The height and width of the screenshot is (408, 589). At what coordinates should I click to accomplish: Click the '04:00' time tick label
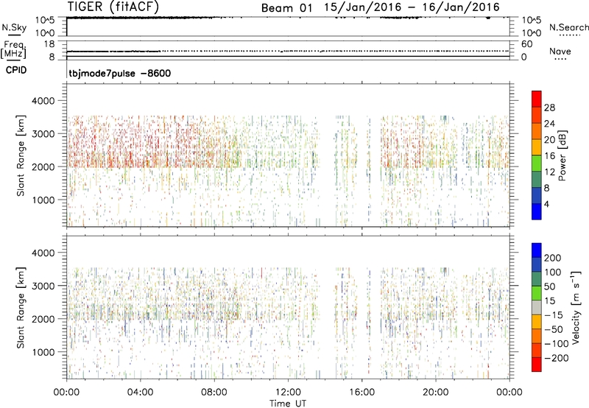click(140, 393)
